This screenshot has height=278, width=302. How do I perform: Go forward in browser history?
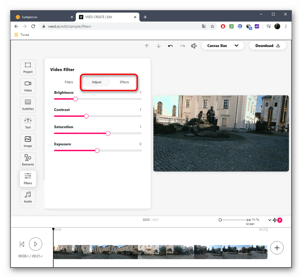pos(25,26)
